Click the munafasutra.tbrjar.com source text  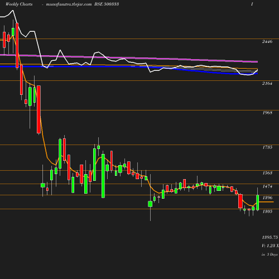coord(69,4)
